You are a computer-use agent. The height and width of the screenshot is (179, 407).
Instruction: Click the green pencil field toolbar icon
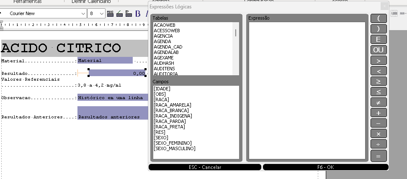(x=119, y=13)
